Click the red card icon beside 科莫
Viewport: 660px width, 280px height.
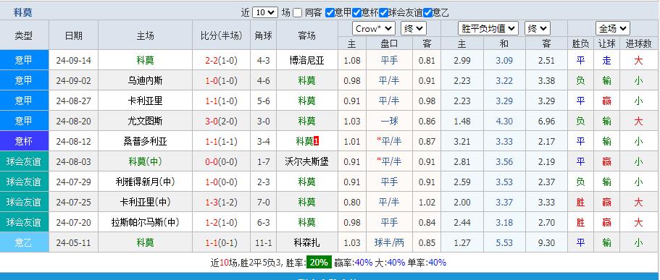click(x=316, y=142)
